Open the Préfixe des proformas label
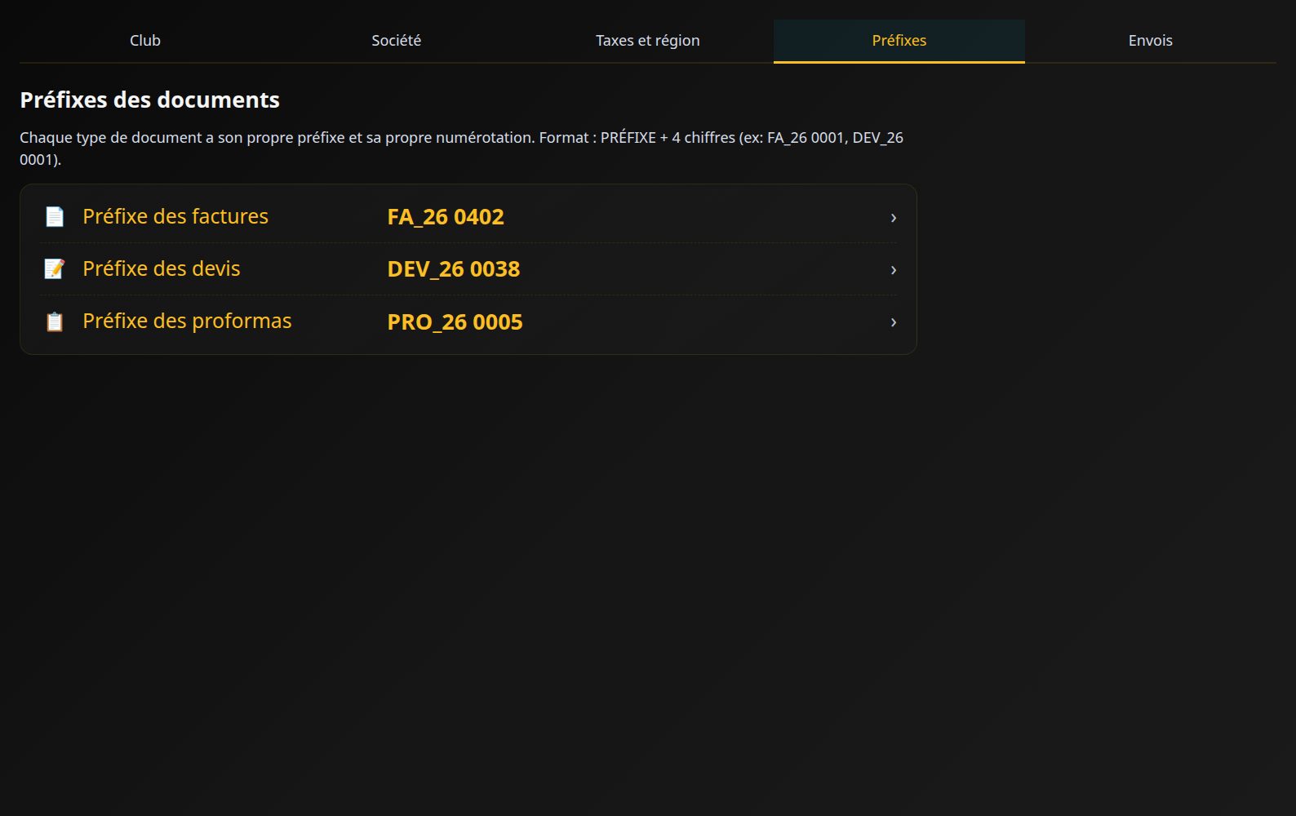Image resolution: width=1296 pixels, height=816 pixels. pos(187,321)
